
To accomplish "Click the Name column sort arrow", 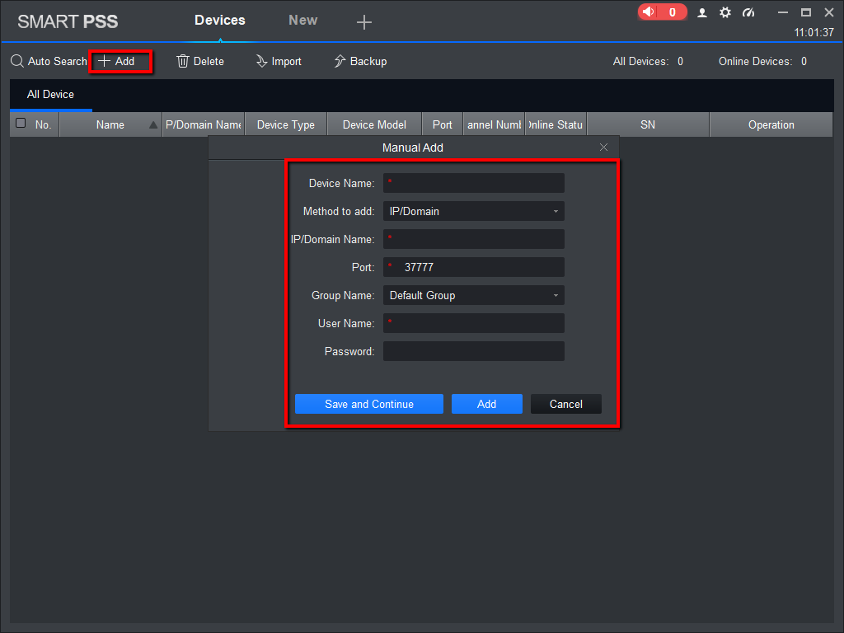I will click(x=152, y=125).
